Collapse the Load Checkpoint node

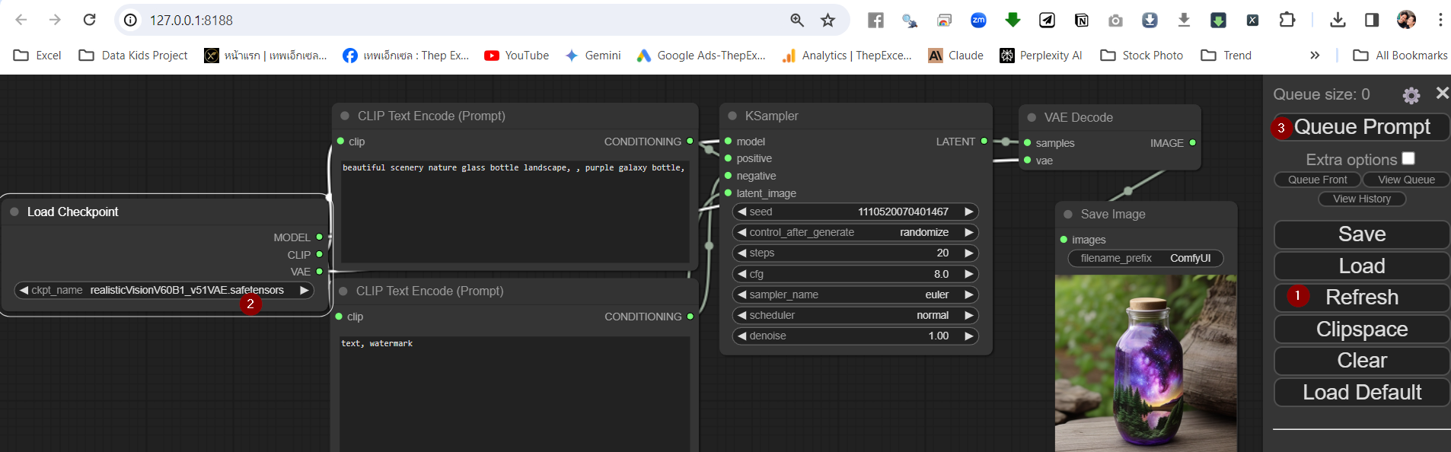point(14,212)
